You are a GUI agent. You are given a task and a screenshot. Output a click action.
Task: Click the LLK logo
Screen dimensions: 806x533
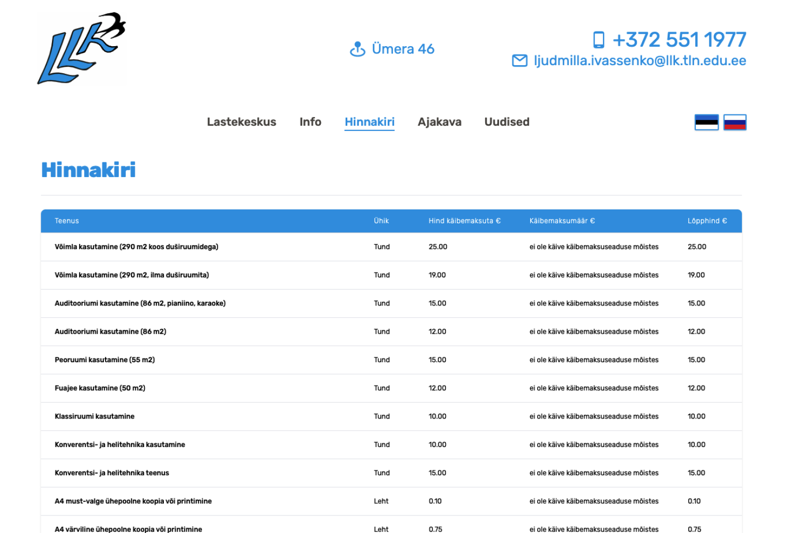[x=82, y=48]
